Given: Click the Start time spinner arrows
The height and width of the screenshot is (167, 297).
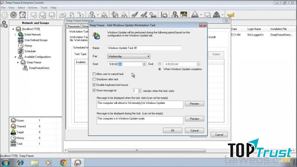Looking at the screenshot, I should [144, 64].
